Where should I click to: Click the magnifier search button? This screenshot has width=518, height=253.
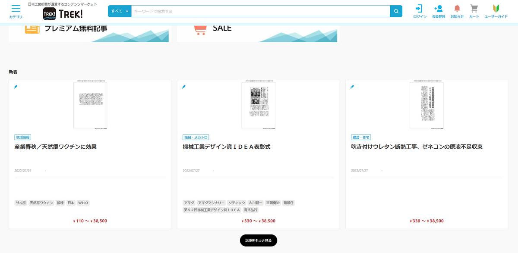tap(396, 11)
